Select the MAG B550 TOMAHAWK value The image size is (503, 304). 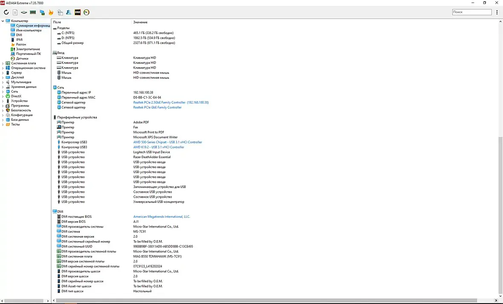(x=158, y=256)
